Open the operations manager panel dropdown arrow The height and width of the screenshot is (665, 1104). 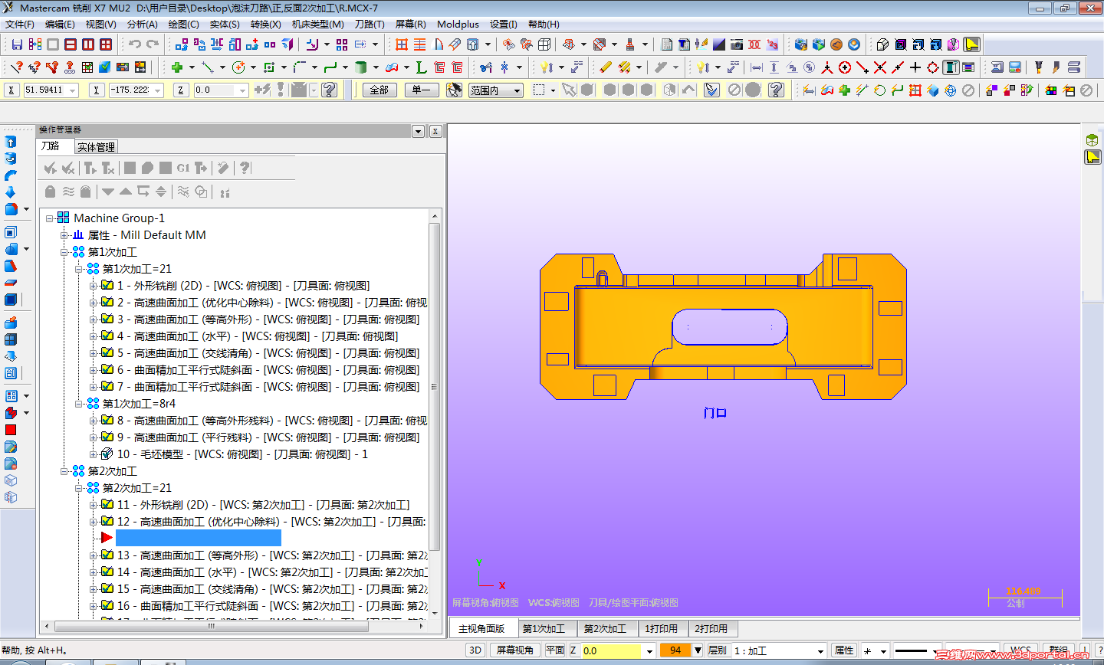coord(419,131)
